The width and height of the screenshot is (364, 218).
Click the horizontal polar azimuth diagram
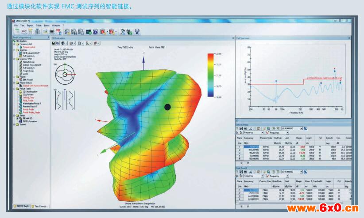point(65,75)
